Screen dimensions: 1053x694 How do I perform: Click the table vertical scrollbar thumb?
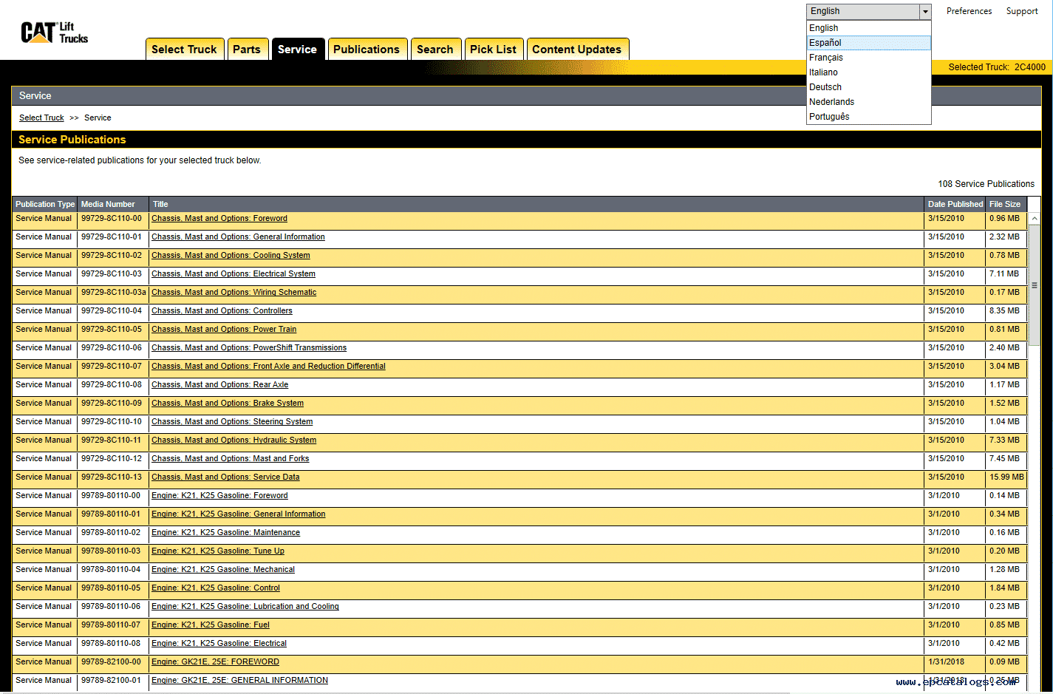tap(1035, 285)
